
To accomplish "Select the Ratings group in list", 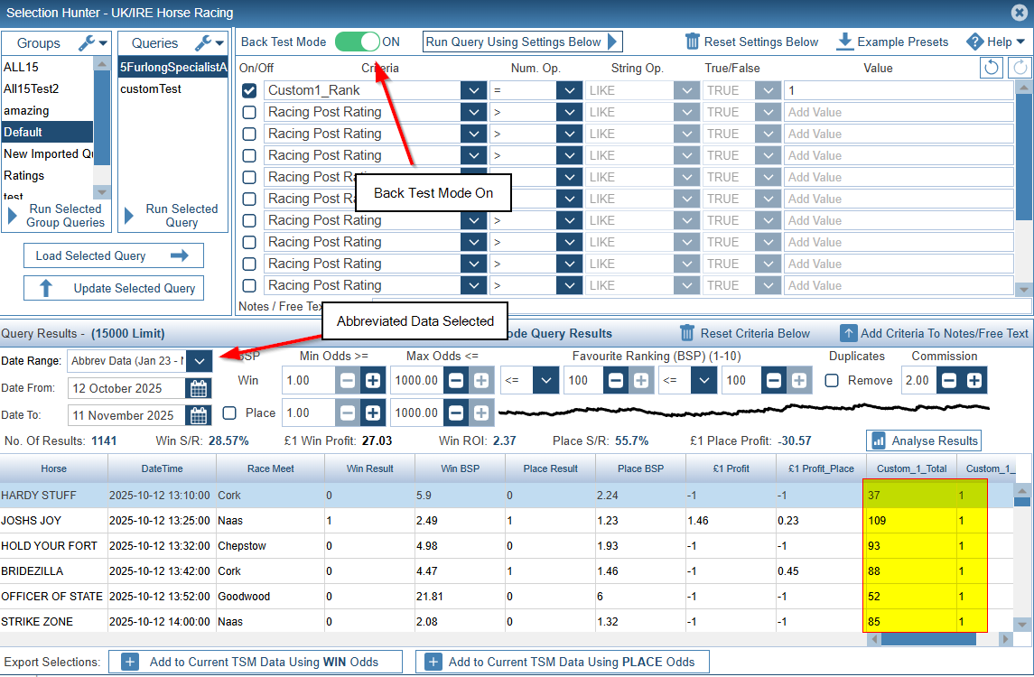I will (x=24, y=175).
